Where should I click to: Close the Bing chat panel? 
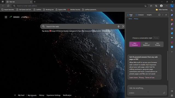[x=166, y=15]
